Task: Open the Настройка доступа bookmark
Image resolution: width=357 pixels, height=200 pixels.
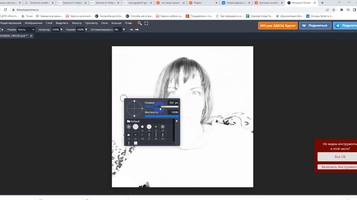Action: point(109,16)
